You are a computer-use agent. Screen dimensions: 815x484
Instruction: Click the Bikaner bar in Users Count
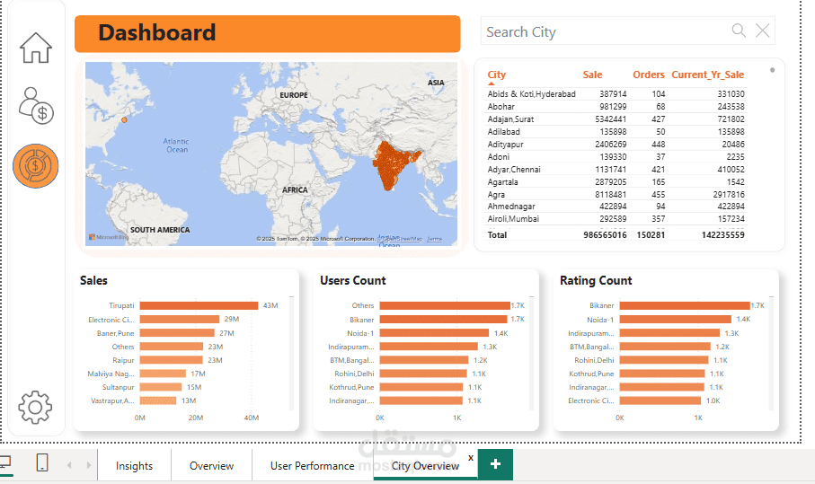pos(443,319)
